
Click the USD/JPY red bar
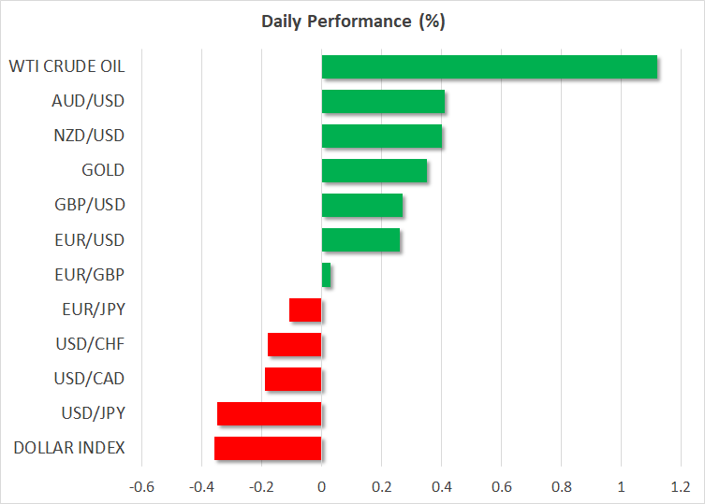269,413
